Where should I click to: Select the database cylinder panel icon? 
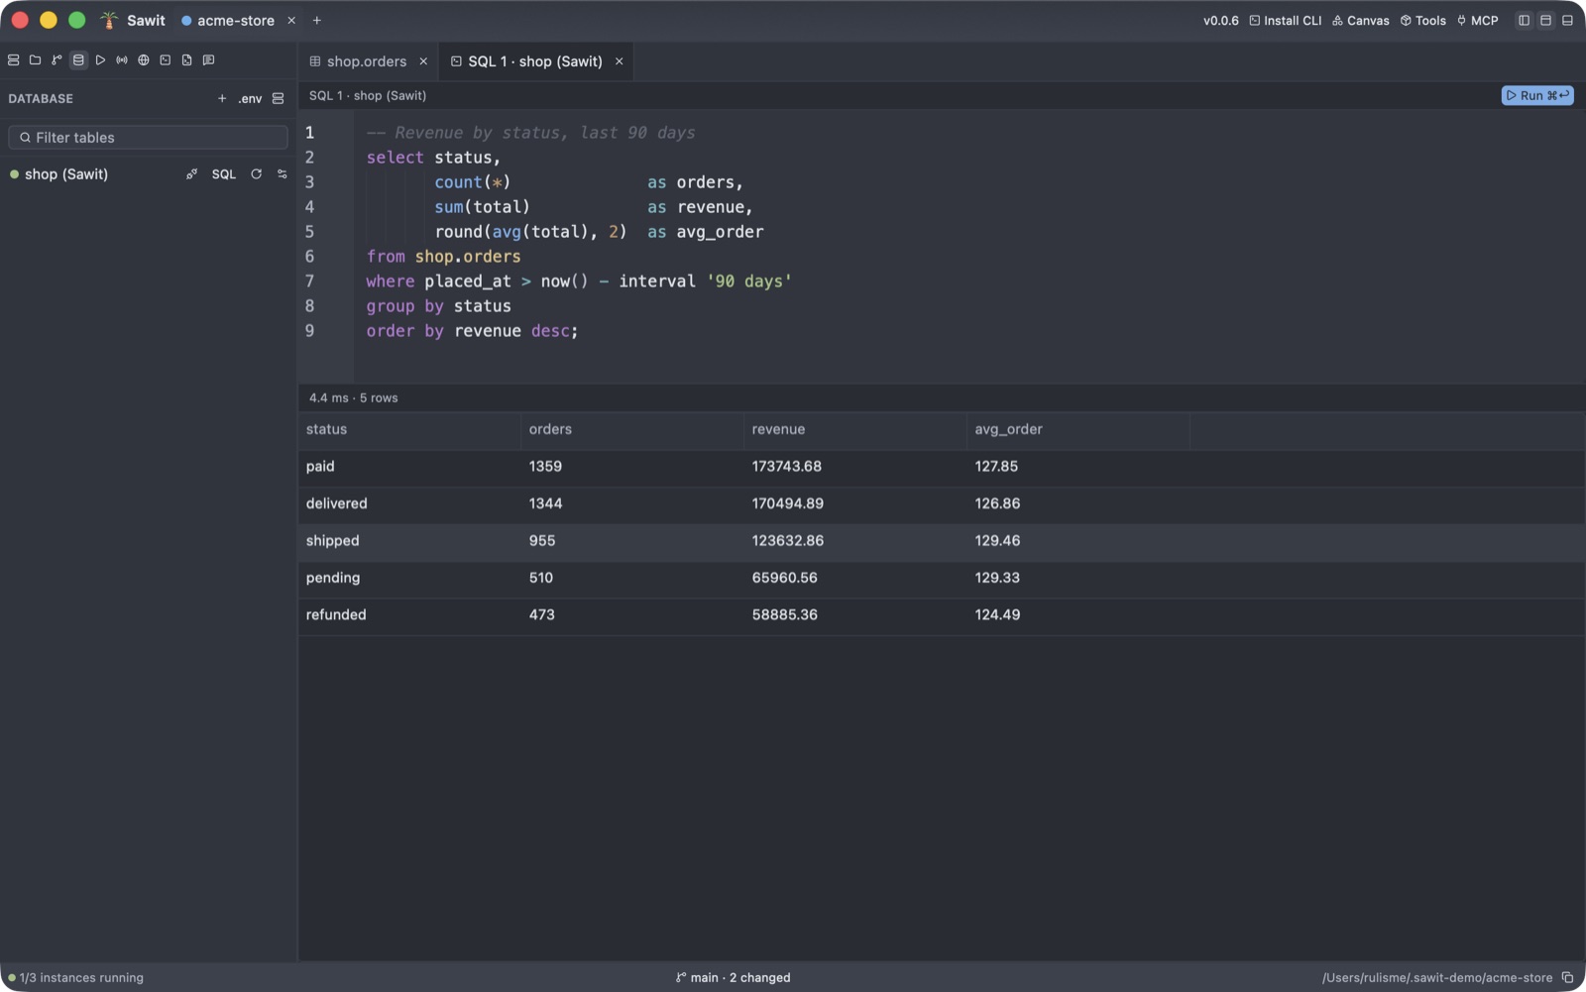[x=78, y=60]
